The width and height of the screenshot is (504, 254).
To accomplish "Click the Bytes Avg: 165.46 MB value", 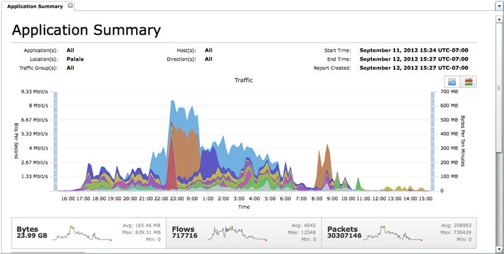I will click(142, 226).
